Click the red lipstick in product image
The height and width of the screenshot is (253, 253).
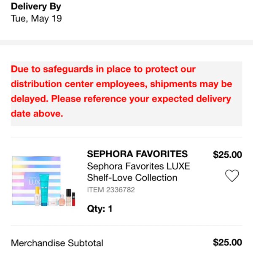(x=73, y=199)
